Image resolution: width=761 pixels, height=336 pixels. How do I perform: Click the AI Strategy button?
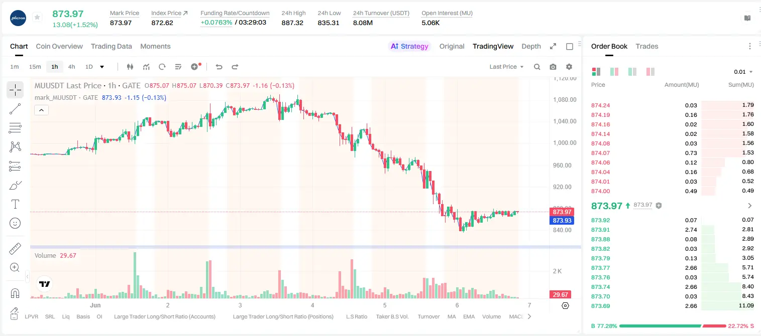point(409,46)
